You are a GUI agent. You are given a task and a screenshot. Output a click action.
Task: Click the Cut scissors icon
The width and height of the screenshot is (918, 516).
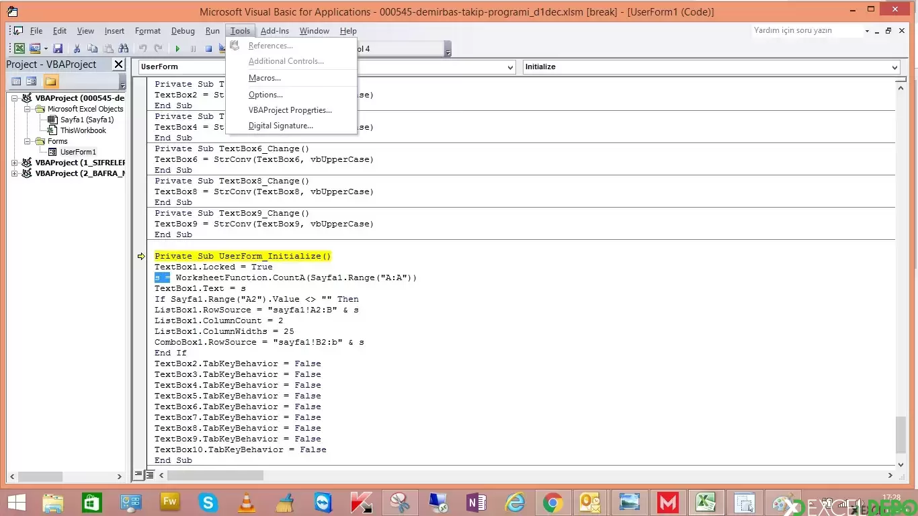point(77,48)
